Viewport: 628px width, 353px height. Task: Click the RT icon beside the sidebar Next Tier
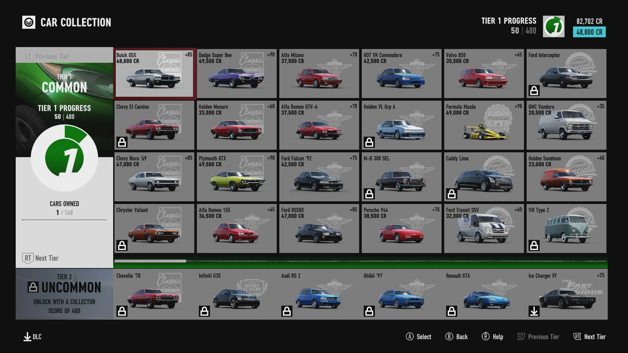[x=28, y=258]
